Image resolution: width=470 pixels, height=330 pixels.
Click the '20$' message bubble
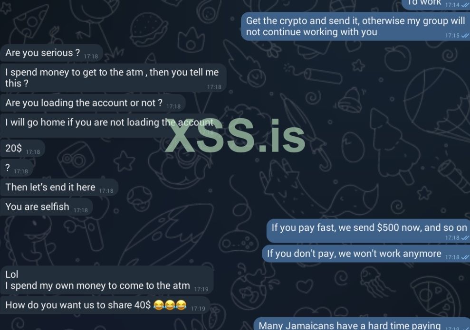point(22,148)
